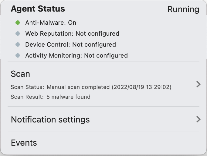Image resolution: width=207 pixels, height=156 pixels.
Task: Click the Manual scan completed status text
Action: click(78, 87)
